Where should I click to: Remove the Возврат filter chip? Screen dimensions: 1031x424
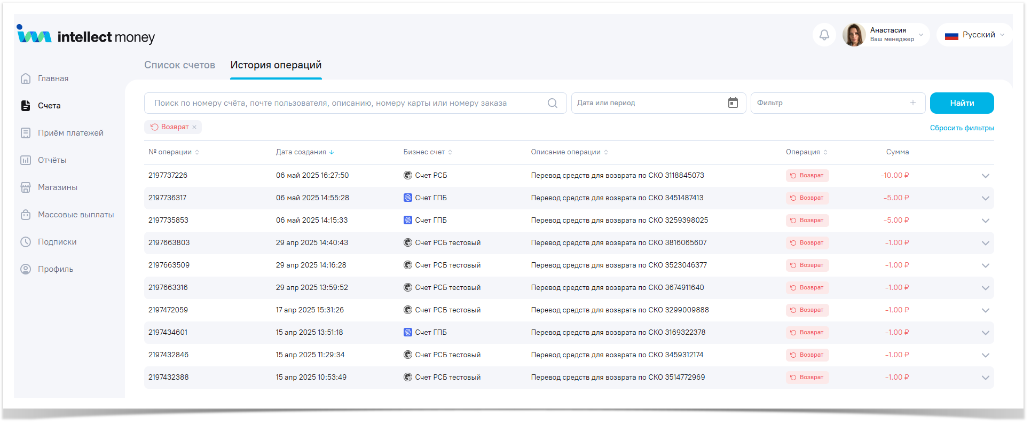[x=194, y=127]
